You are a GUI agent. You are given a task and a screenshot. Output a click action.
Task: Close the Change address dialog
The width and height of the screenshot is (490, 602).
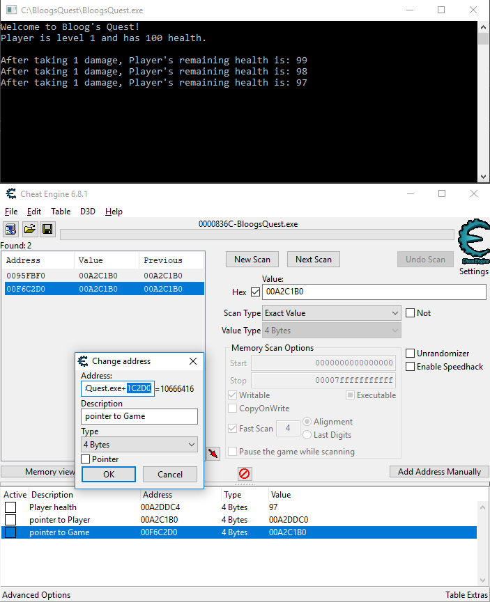[x=193, y=361]
